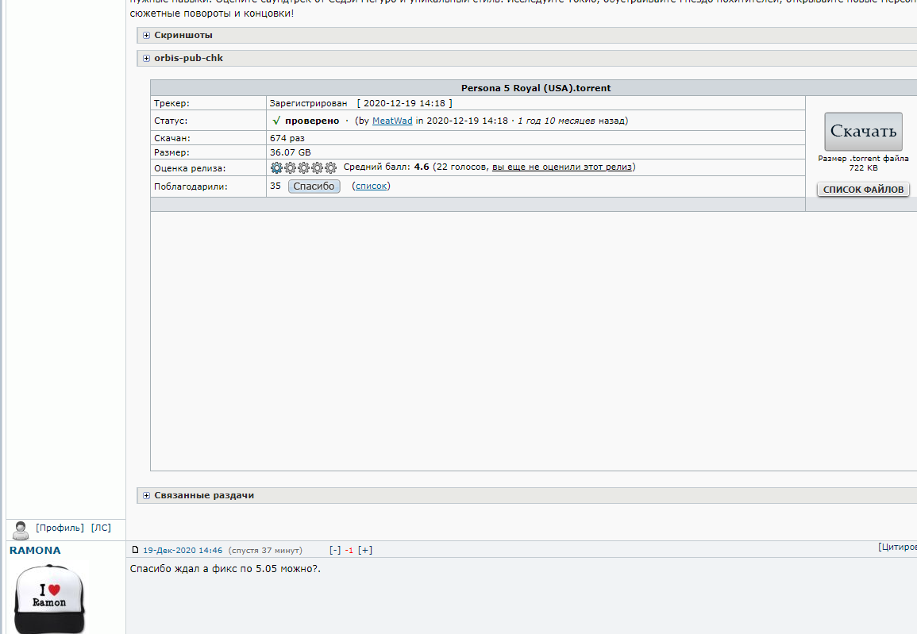The width and height of the screenshot is (917, 634).
Task: Click the torrent title Persona 5 Royal (USA).torrent
Action: (536, 88)
